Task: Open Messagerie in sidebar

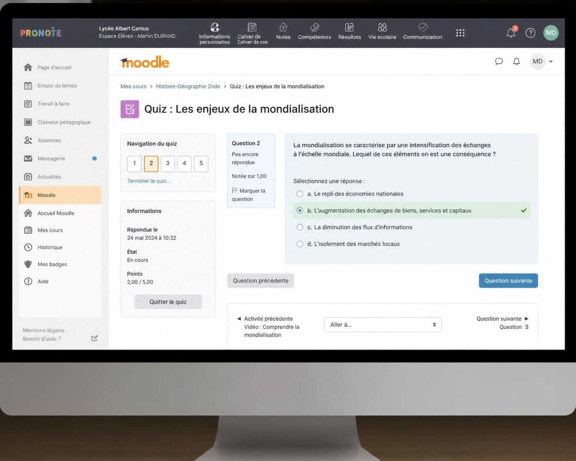Action: [x=60, y=159]
